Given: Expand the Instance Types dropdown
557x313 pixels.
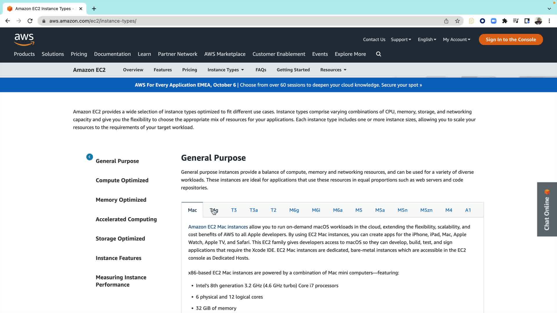Looking at the screenshot, I should click(226, 70).
